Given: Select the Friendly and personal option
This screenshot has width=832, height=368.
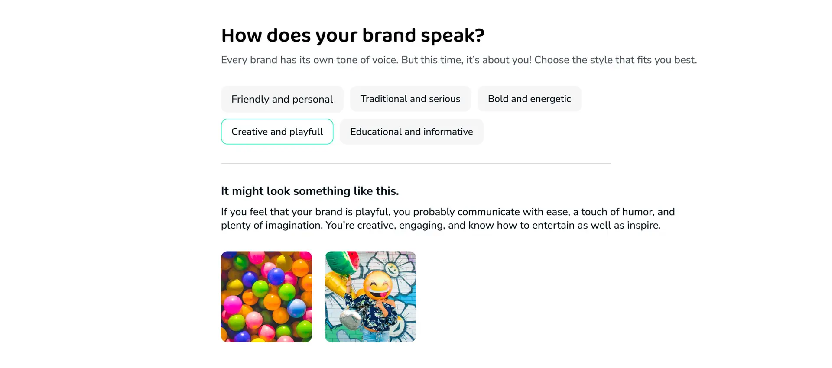Looking at the screenshot, I should (x=282, y=99).
